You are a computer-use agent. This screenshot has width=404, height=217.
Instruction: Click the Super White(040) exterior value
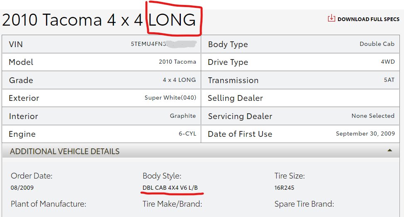tap(170, 98)
